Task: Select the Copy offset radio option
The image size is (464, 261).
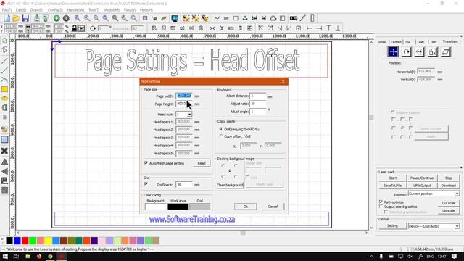Action: click(x=220, y=136)
